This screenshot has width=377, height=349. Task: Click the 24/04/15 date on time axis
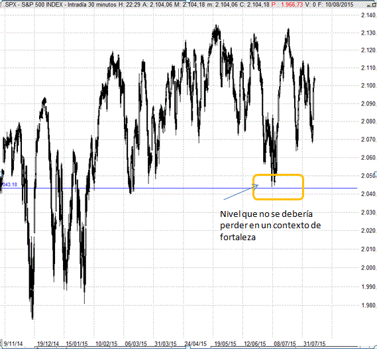tap(195, 344)
